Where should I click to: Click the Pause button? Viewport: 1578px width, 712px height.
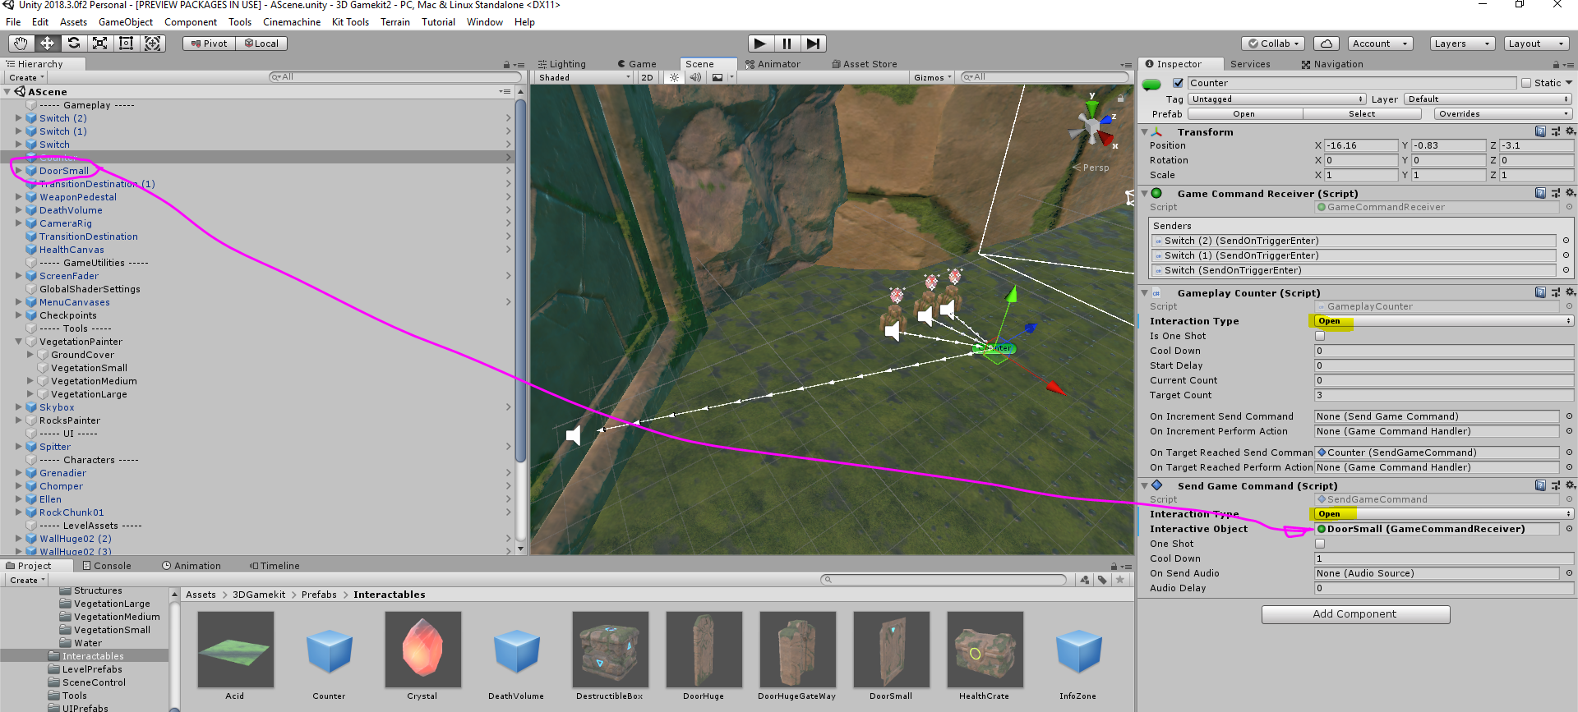coord(787,44)
